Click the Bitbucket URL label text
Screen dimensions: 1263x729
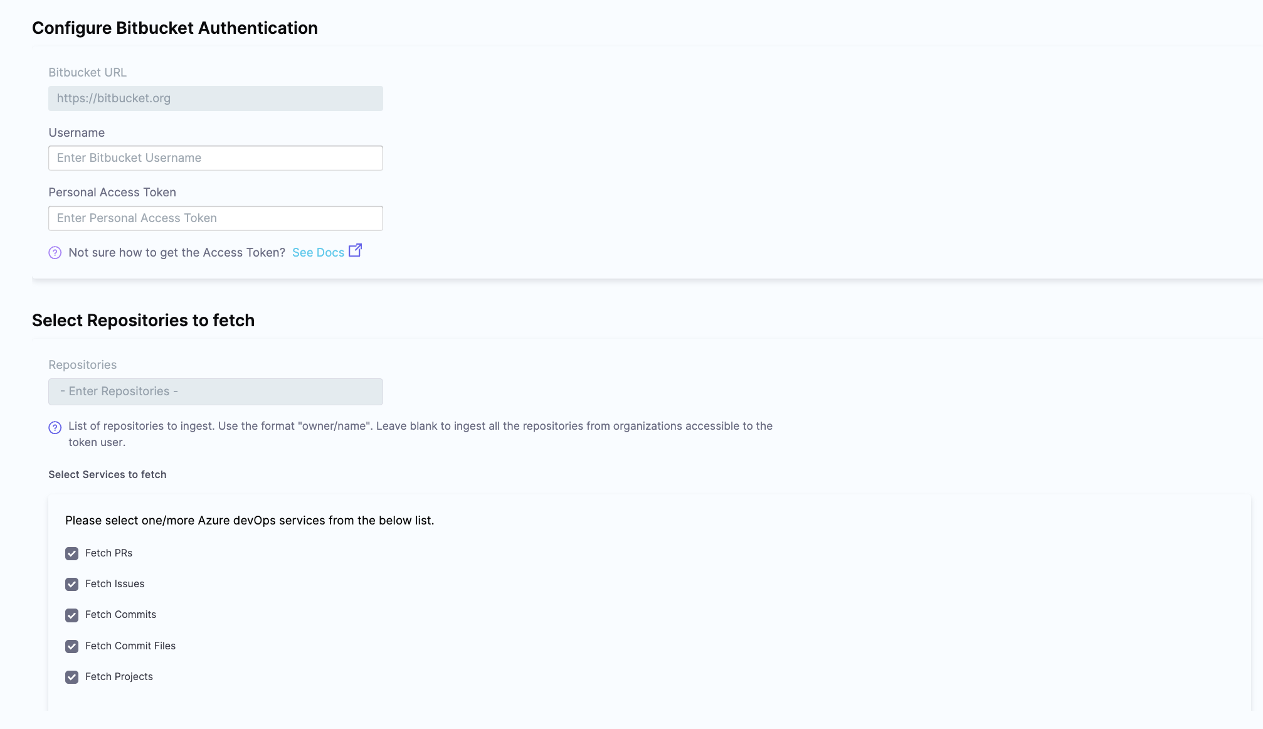tap(87, 72)
